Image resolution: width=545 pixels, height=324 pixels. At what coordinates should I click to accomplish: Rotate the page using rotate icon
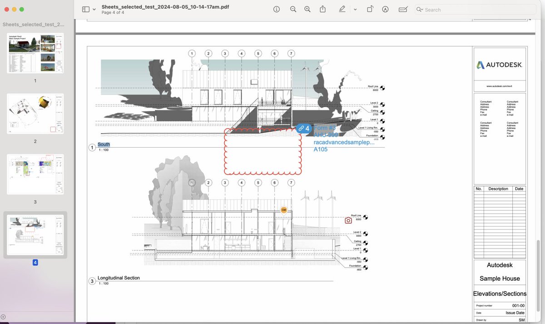[370, 10]
